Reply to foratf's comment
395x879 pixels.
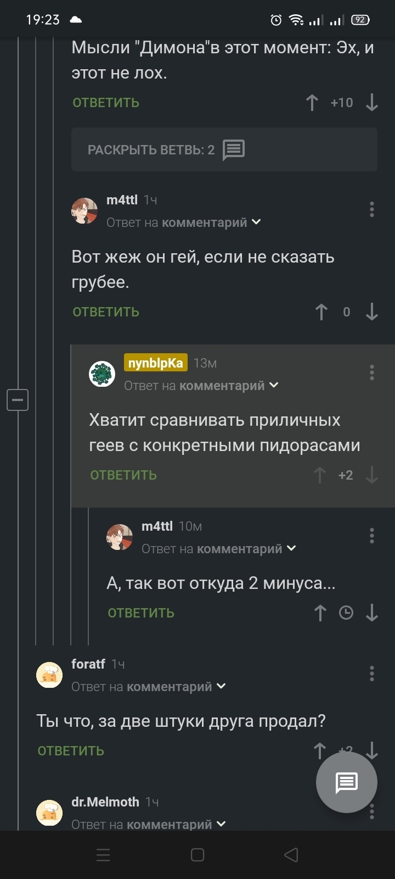pos(71,751)
